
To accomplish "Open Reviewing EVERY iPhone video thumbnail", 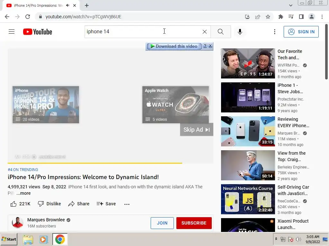I will [x=248, y=131].
